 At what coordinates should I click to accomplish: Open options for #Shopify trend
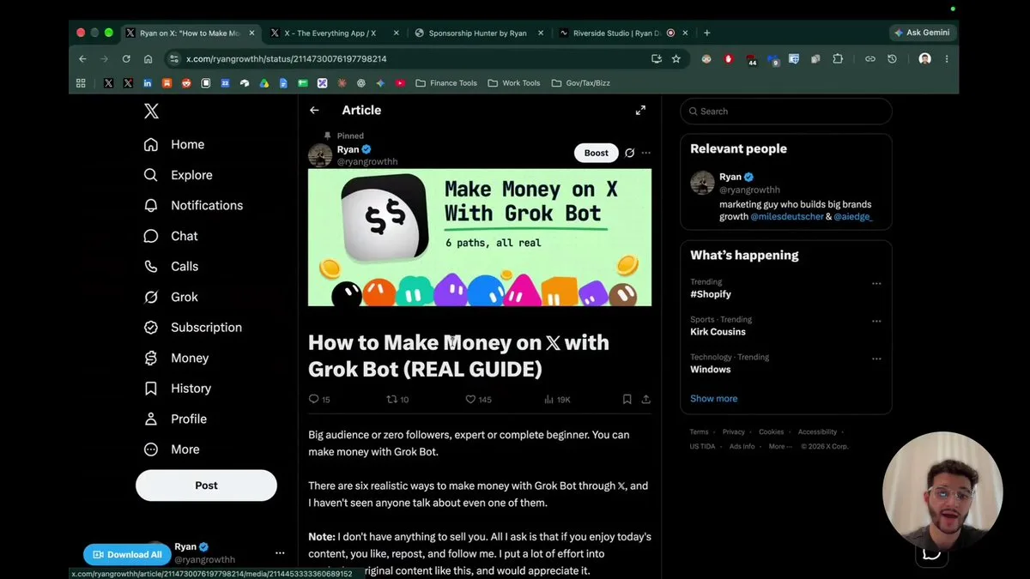point(876,283)
